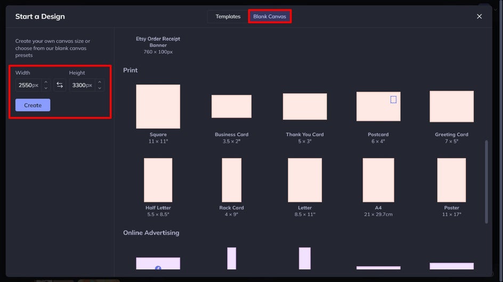Edit the Height input field
Screen dimensions: 503x282
[82, 85]
